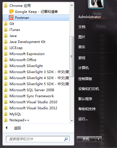Open Administrator user folder
Image resolution: width=117 pixels, height=148 pixels.
[90, 17]
